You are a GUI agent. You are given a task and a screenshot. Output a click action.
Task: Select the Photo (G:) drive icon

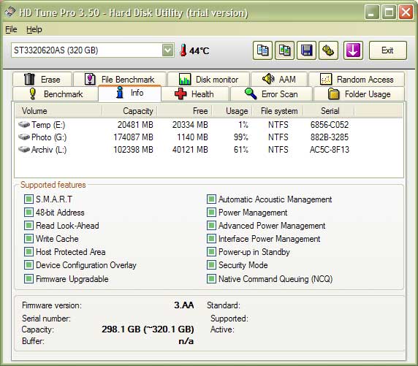(x=24, y=137)
